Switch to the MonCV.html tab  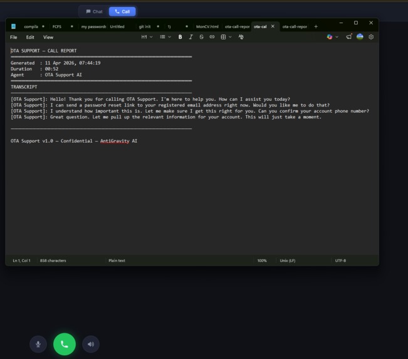pos(207,26)
